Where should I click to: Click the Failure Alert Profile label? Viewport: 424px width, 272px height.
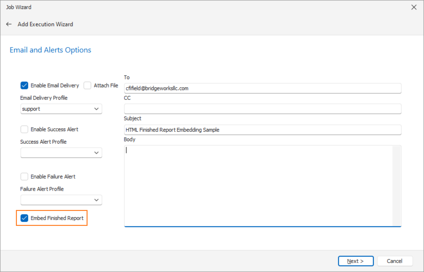coord(42,189)
